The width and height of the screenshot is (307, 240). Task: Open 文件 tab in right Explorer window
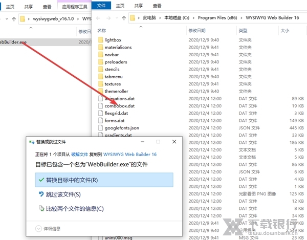101,5
